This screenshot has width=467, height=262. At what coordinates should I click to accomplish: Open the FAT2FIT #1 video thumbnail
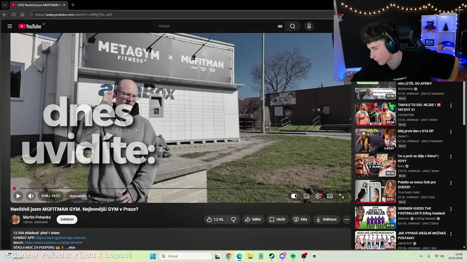[375, 114]
